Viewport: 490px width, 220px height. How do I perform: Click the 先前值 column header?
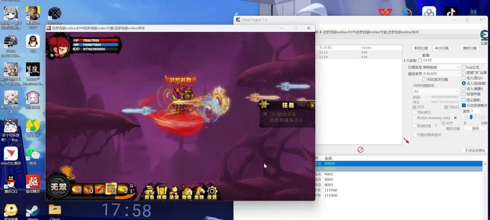tap(325, 48)
